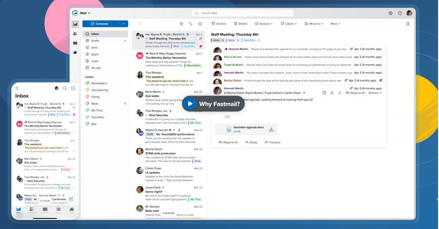The image size is (439, 229).
Task: Click the Search Mail field
Action: tap(243, 13)
